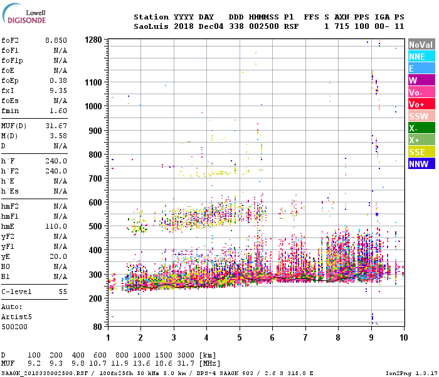Select the Vo+ legend swatch
439x377 pixels.
coord(421,104)
